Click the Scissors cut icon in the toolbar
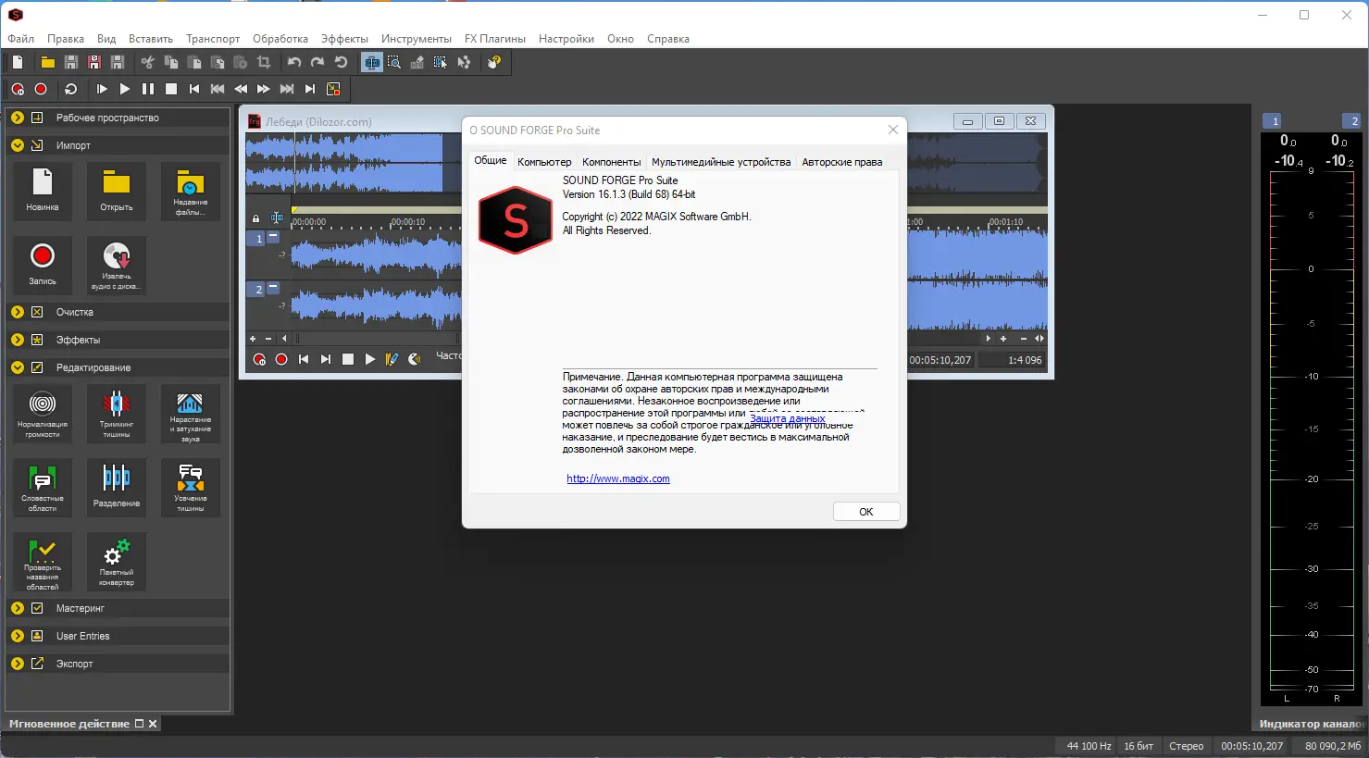The height and width of the screenshot is (758, 1369). pos(148,62)
